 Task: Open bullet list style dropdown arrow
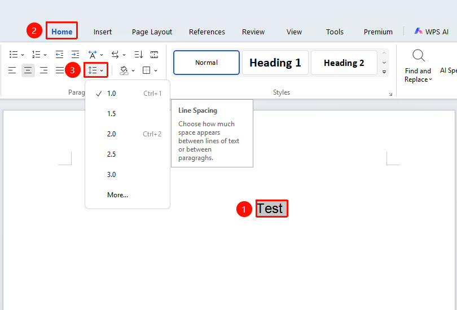click(x=23, y=55)
